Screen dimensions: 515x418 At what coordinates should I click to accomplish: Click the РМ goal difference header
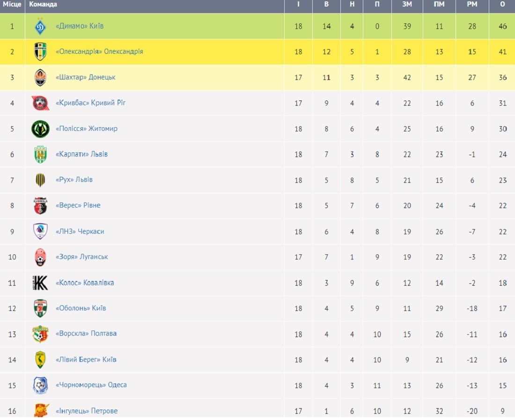coord(472,4)
